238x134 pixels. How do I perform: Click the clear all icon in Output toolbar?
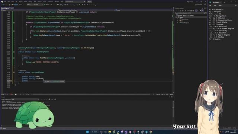tap(49, 99)
